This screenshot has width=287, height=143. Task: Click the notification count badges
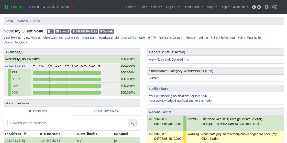[256, 7]
